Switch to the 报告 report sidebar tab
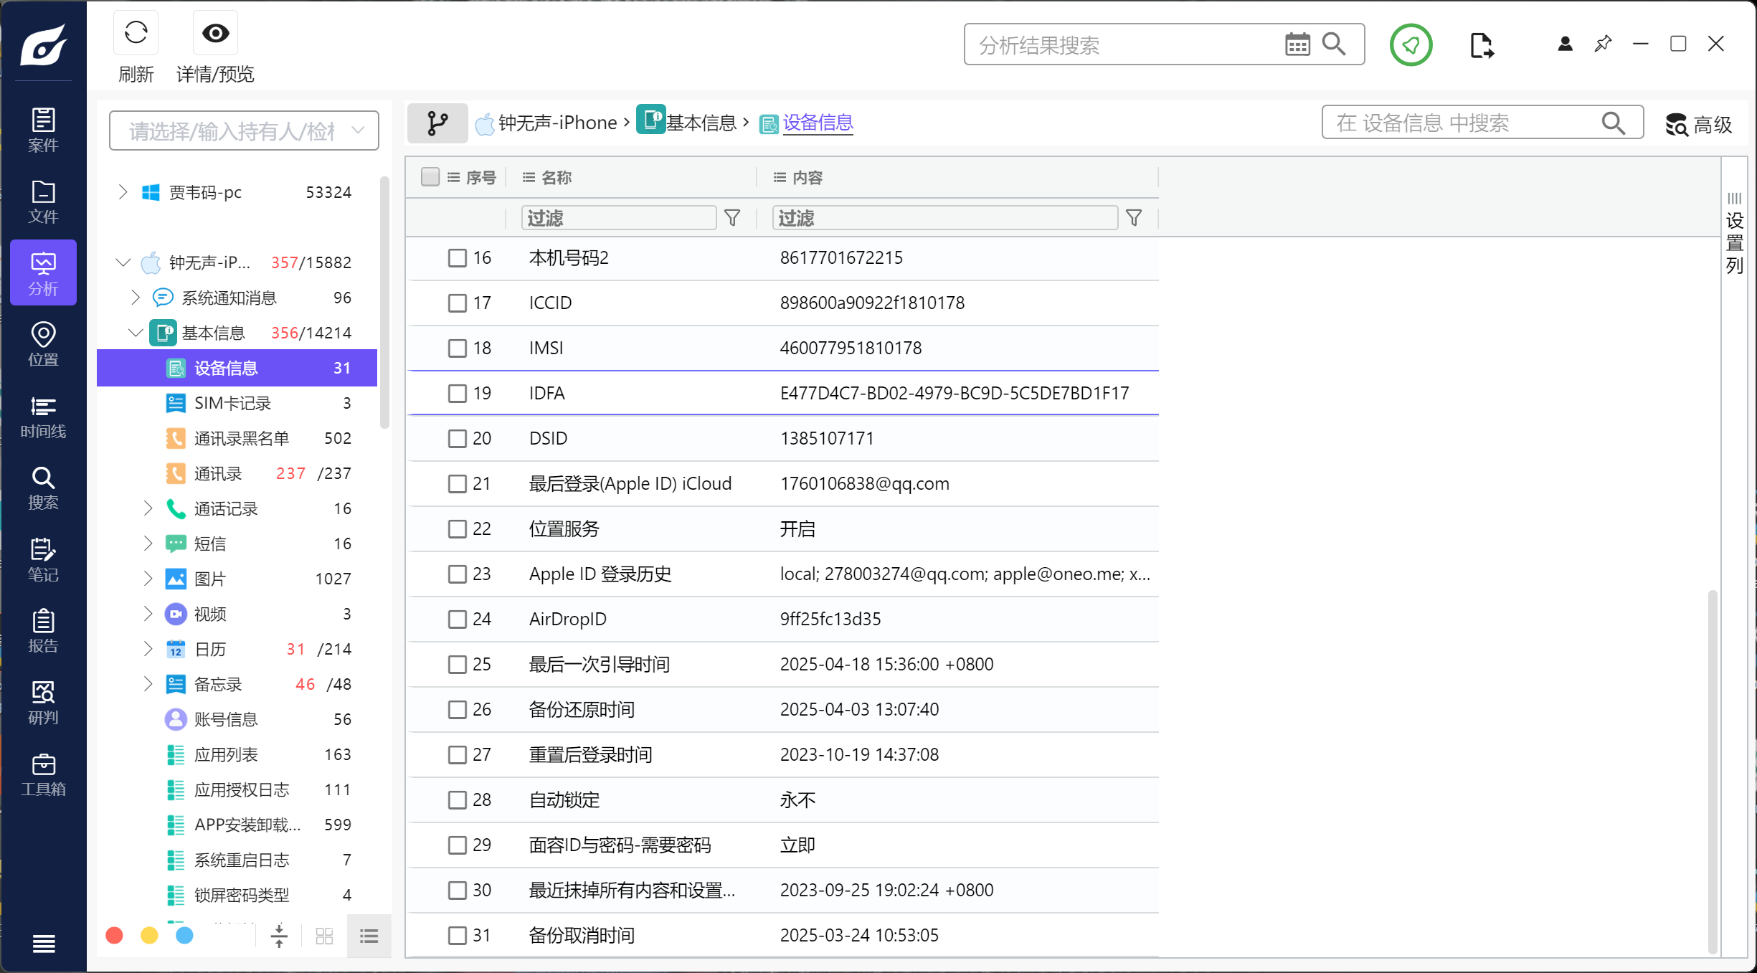The height and width of the screenshot is (973, 1757). point(43,631)
